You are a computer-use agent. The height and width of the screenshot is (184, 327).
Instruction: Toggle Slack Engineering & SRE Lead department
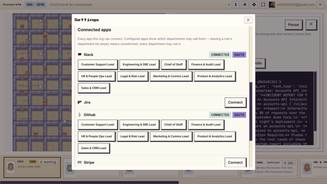[139, 64]
